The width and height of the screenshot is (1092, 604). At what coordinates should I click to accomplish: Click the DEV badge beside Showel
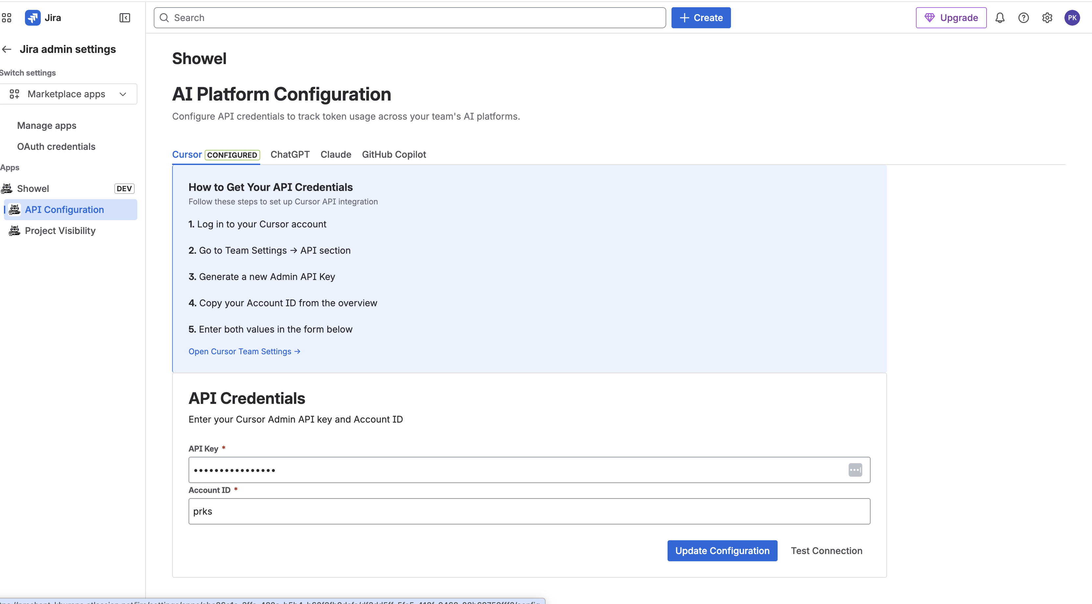[124, 189]
